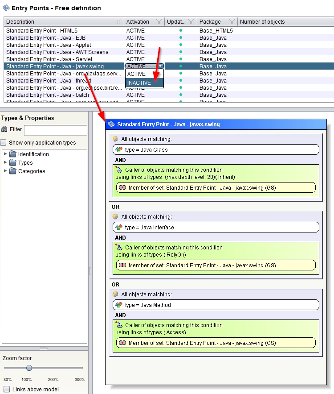Enable Show only application types checkbox
Screen dimensions: 334x394
coord(4,143)
